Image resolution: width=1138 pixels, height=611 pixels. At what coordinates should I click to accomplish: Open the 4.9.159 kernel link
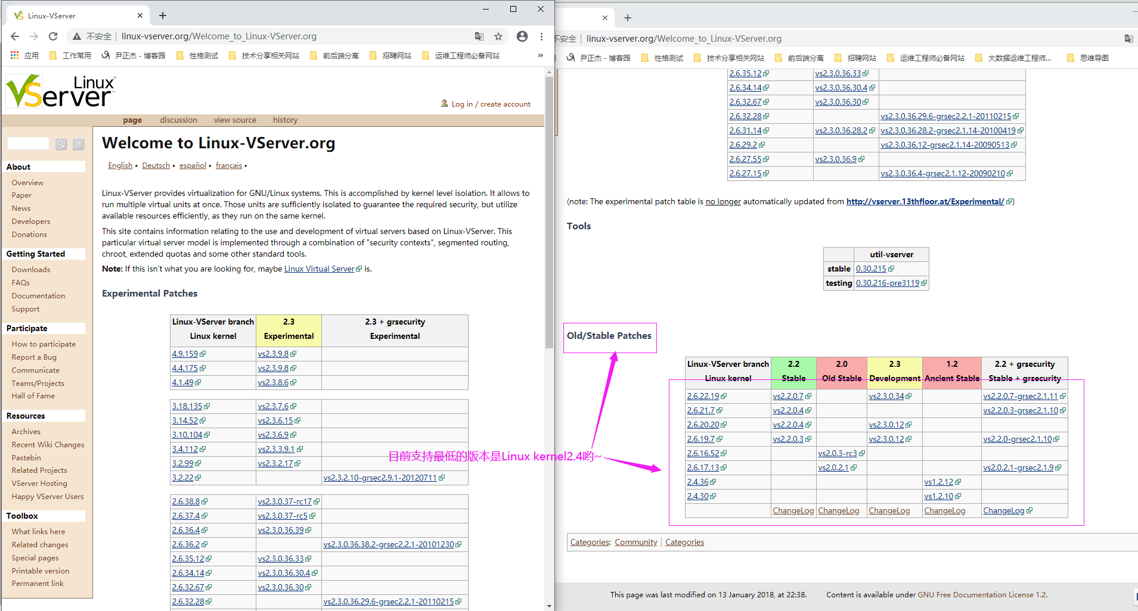[x=185, y=354]
